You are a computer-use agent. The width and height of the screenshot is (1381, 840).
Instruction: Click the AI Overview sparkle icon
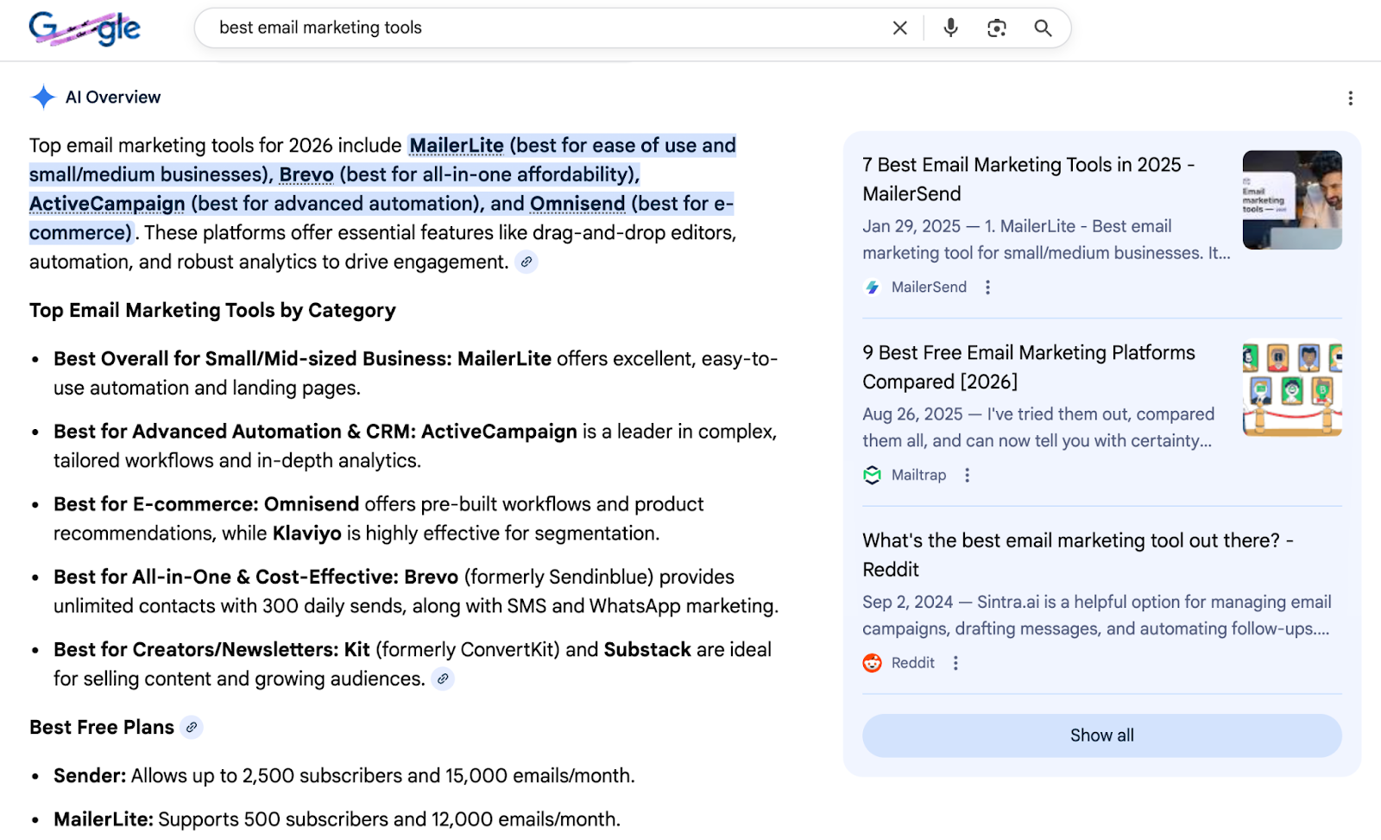[43, 97]
